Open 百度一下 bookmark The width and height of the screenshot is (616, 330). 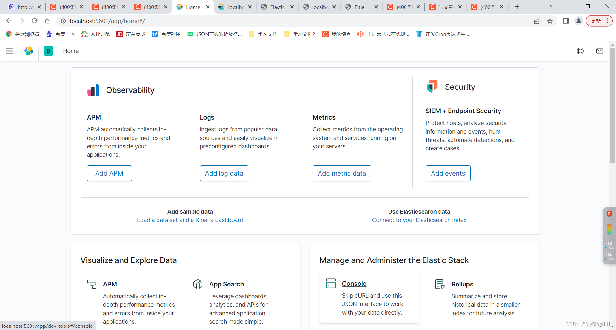click(x=60, y=34)
